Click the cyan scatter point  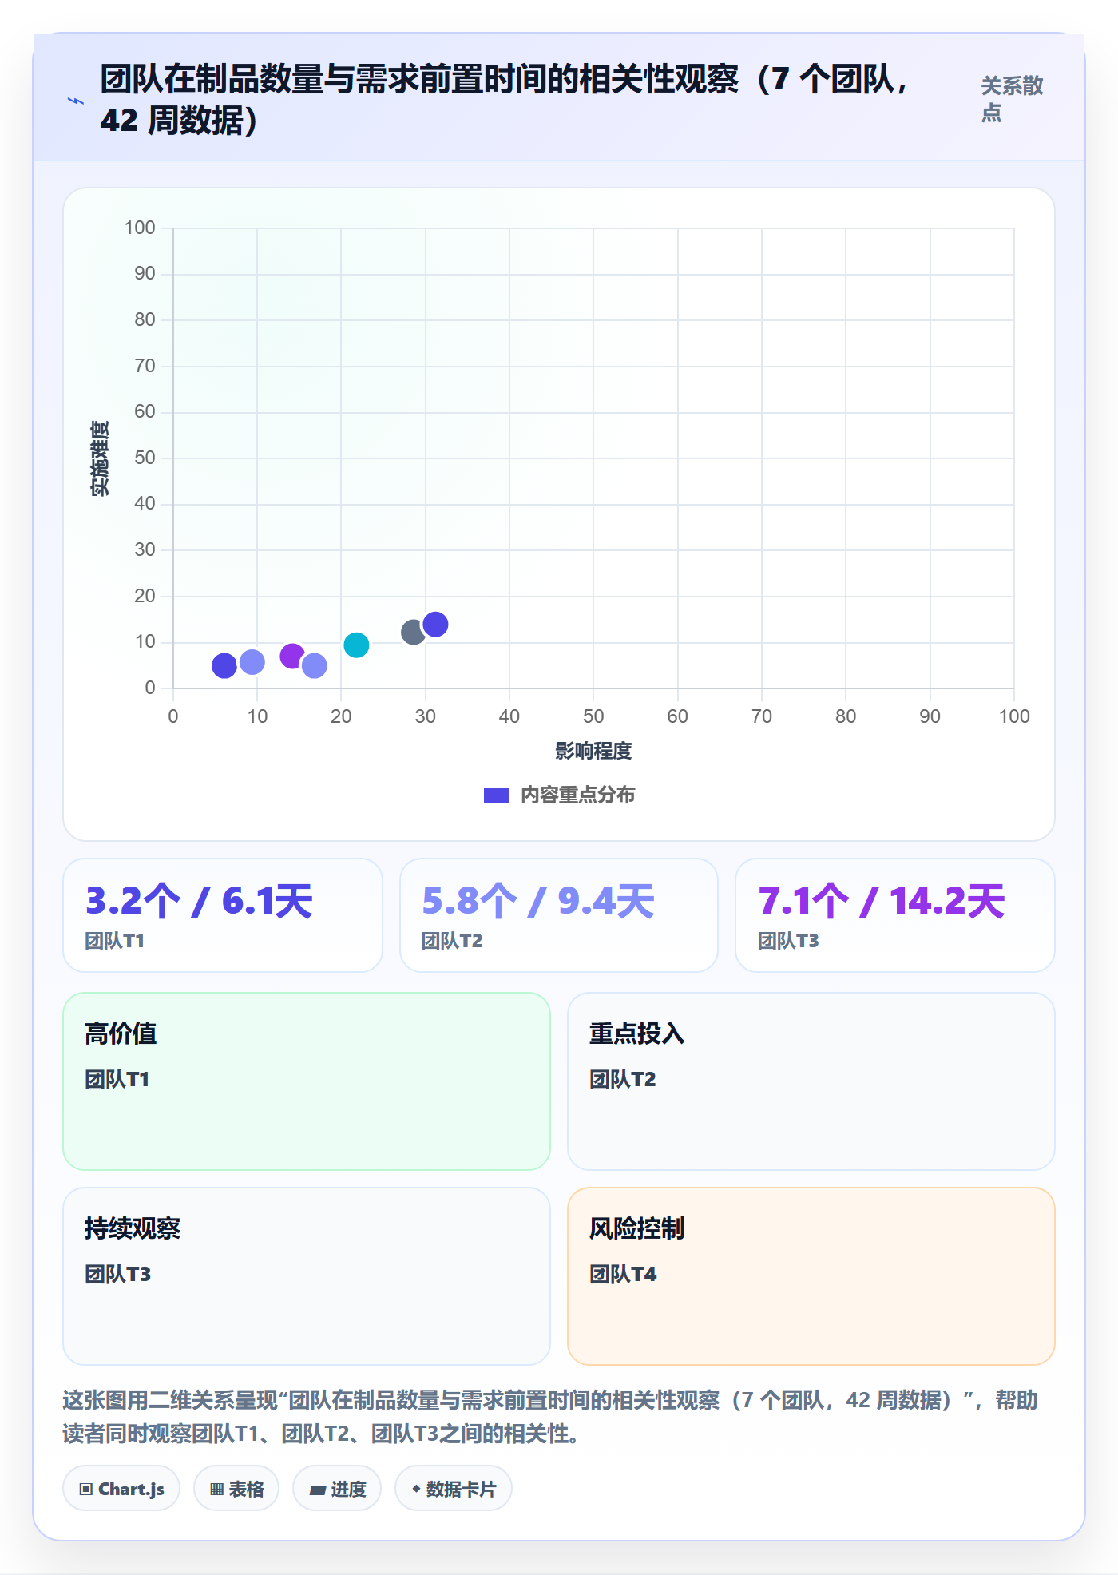[x=356, y=645]
